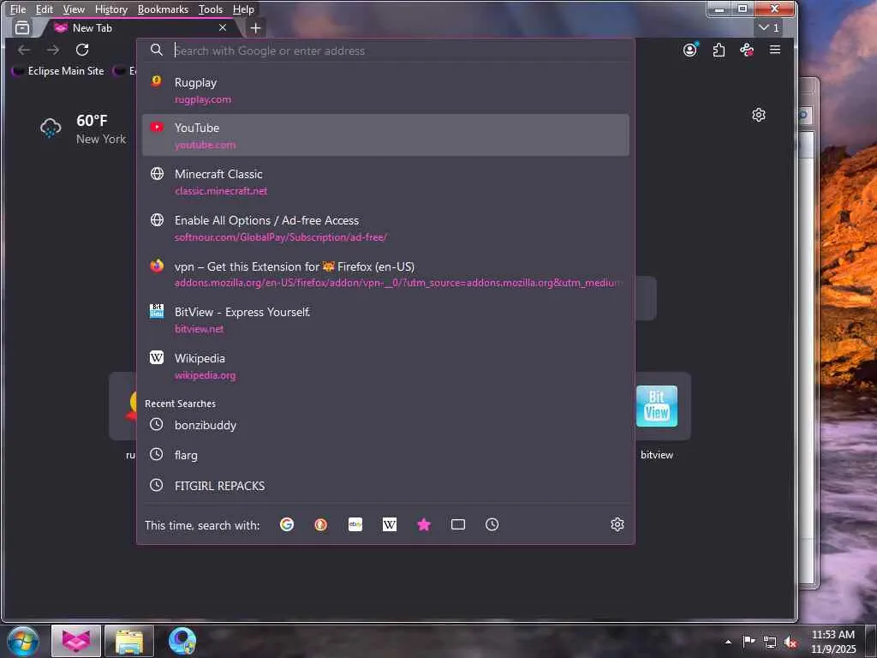The width and height of the screenshot is (877, 658).
Task: Open the File menu
Action: [x=18, y=9]
